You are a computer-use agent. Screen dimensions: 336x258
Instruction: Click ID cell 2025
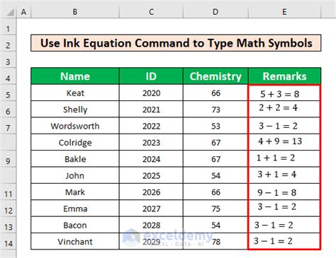[x=151, y=175]
